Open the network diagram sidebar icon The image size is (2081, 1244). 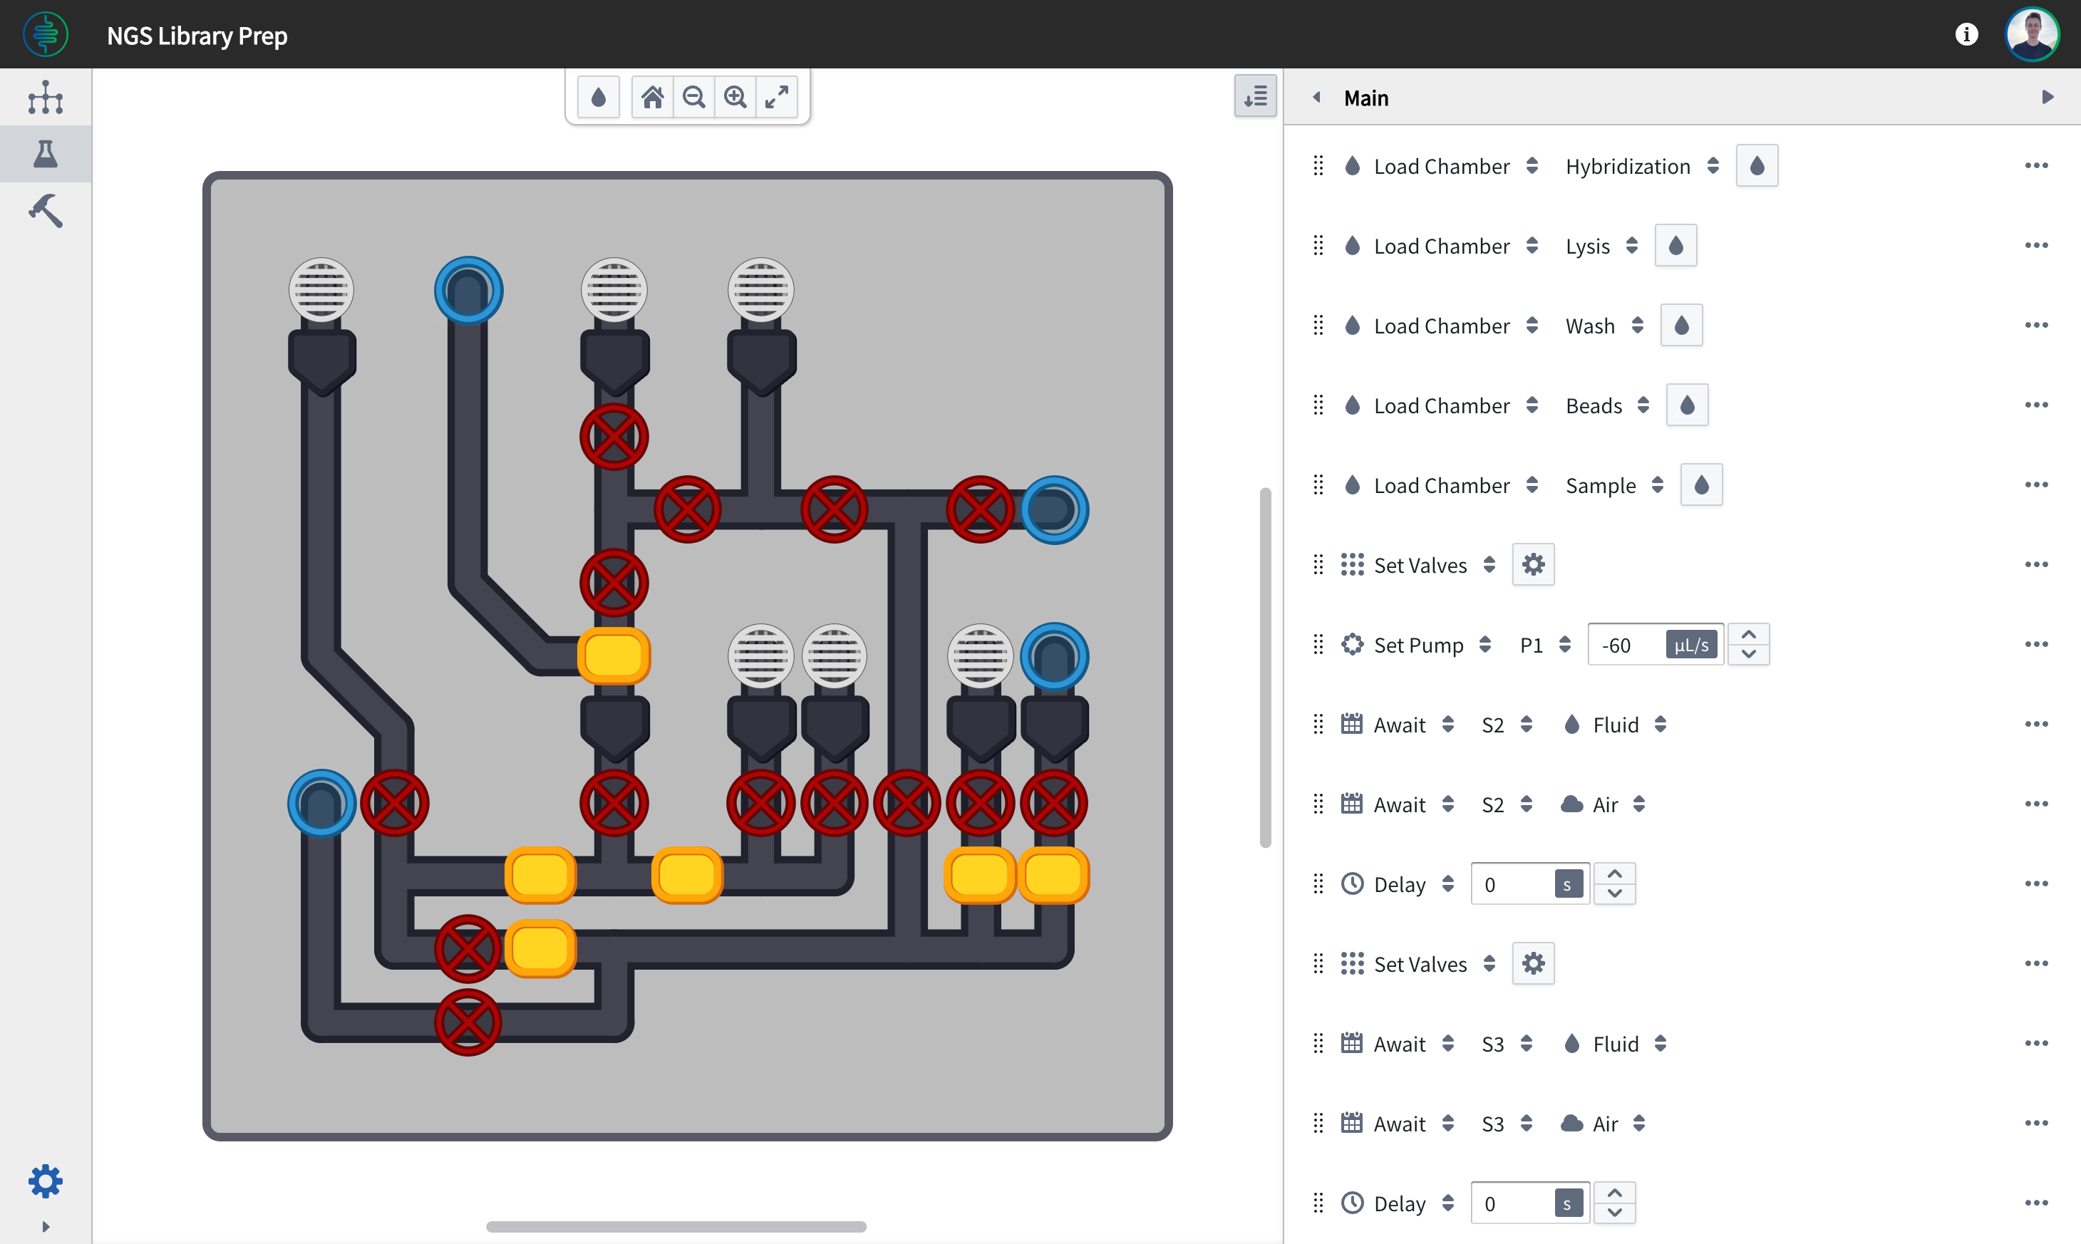point(46,97)
